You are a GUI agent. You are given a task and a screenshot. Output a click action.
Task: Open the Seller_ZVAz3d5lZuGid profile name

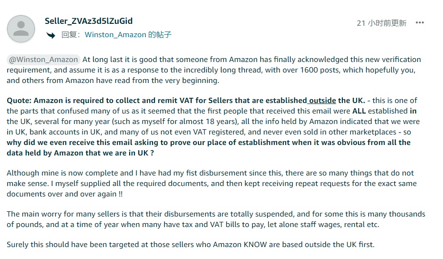89,21
